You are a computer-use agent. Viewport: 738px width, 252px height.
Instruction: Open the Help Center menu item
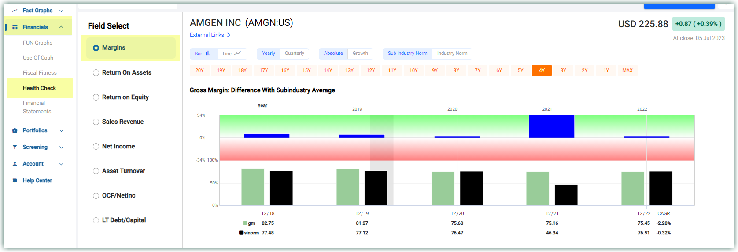pos(37,180)
